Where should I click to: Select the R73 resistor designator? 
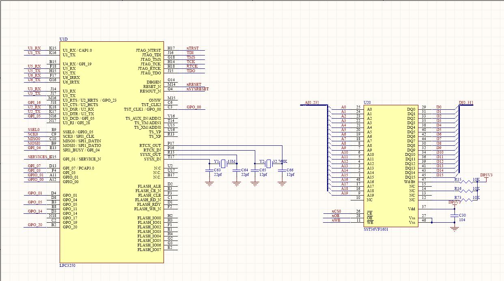[x=458, y=197]
